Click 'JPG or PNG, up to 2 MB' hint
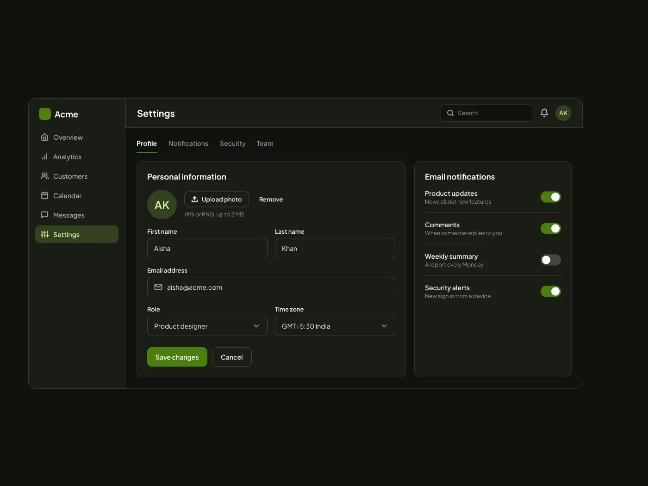The width and height of the screenshot is (648, 486). (x=214, y=214)
